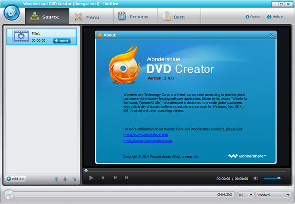
Task: Delete title using trash icon
Action: click(x=74, y=179)
